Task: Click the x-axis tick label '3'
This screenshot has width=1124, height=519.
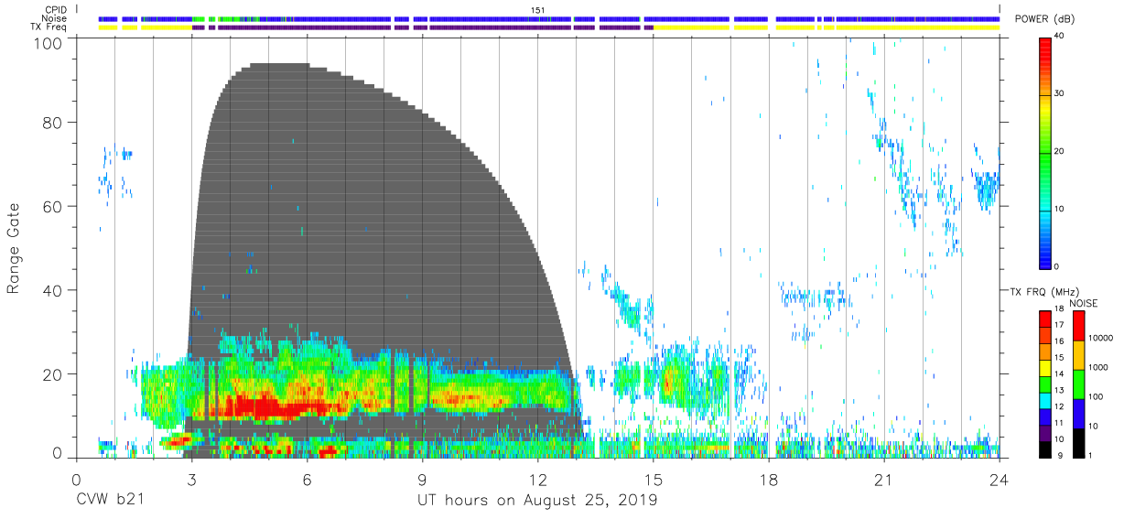Action: (x=191, y=480)
